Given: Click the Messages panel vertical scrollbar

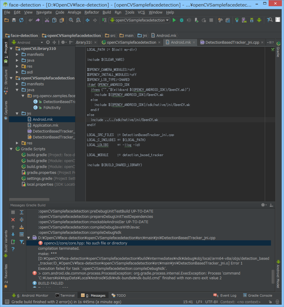Looking at the screenshot, I should [x=273, y=276].
